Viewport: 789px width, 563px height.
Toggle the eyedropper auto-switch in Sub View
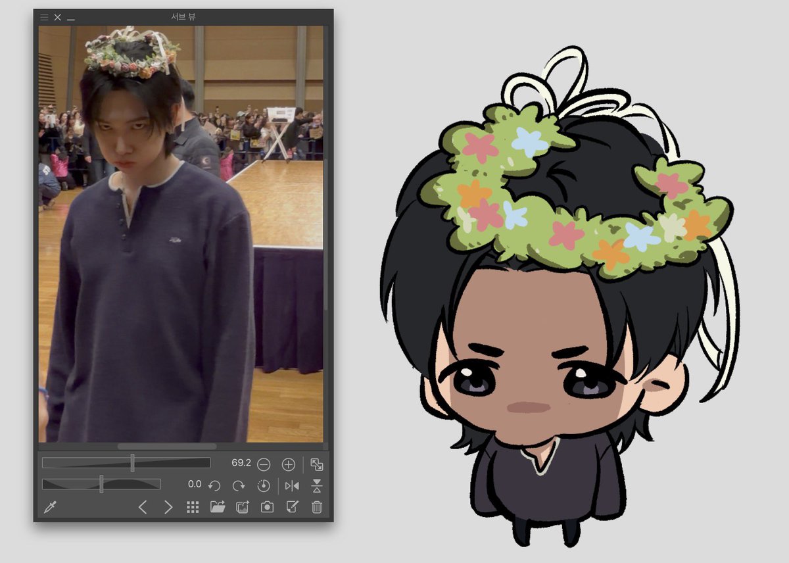pyautogui.click(x=49, y=507)
